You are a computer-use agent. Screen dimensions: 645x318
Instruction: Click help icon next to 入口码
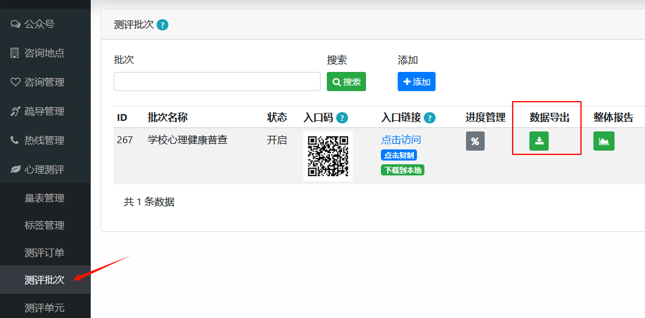342,118
